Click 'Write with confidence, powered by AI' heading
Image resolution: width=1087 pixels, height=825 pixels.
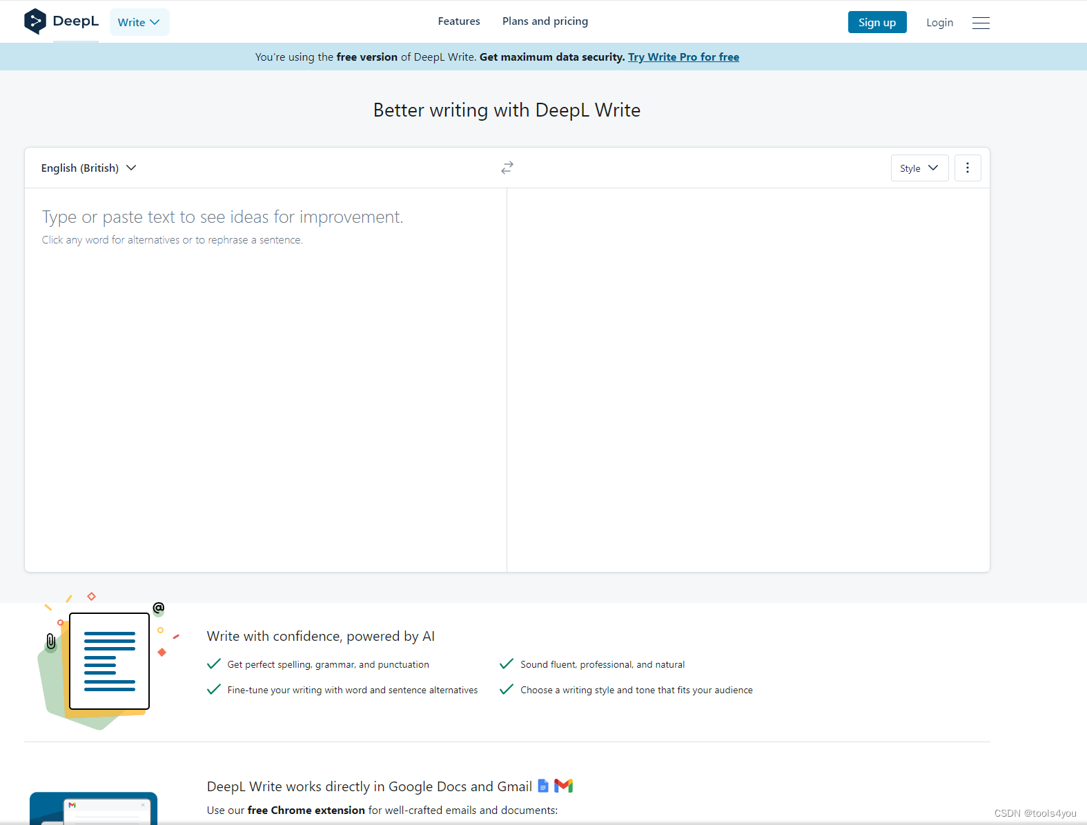(x=321, y=636)
